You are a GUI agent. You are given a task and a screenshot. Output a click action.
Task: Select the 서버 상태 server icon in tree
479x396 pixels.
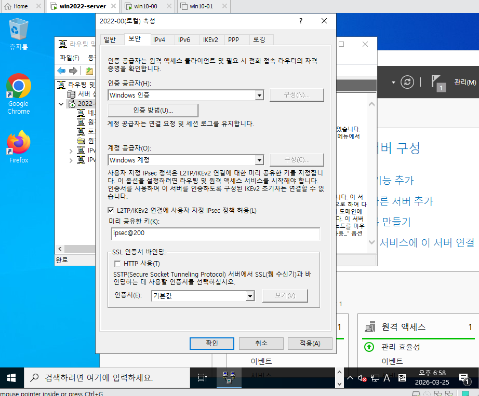pos(71,94)
